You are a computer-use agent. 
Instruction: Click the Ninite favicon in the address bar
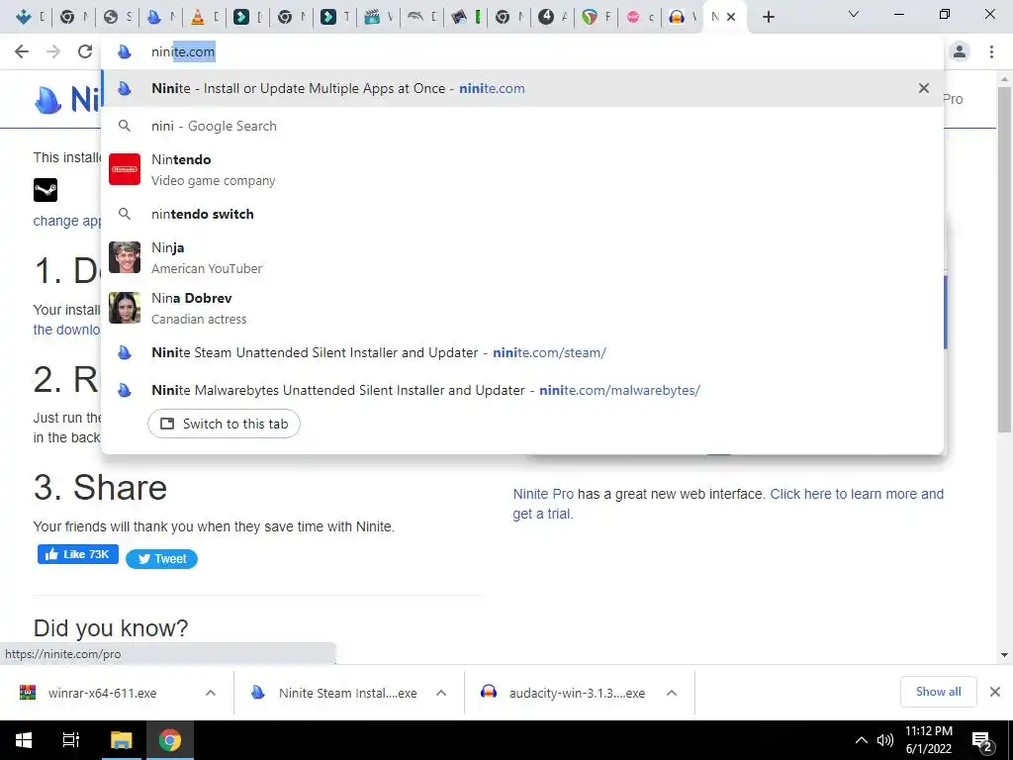click(x=125, y=51)
